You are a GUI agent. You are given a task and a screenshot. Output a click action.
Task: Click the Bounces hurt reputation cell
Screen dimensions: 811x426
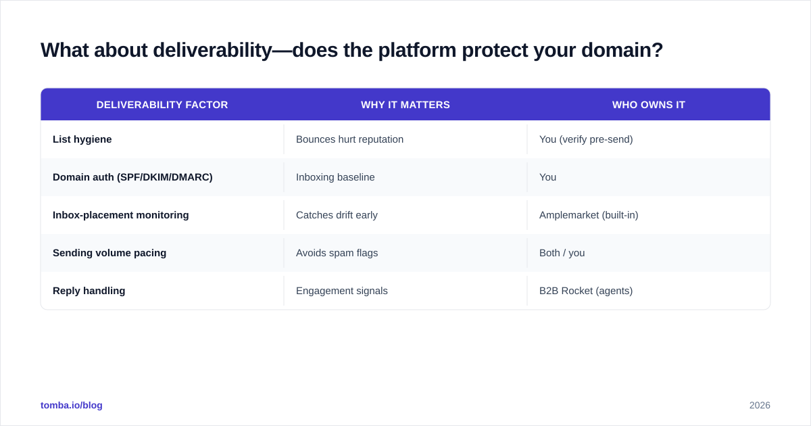pyautogui.click(x=405, y=139)
